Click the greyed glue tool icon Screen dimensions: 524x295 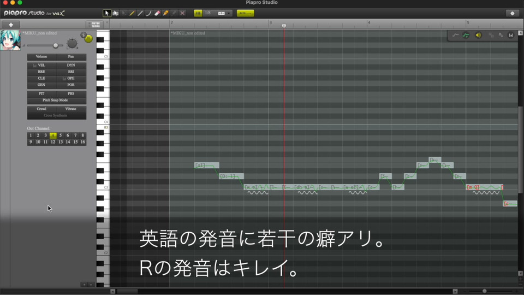pos(174,13)
